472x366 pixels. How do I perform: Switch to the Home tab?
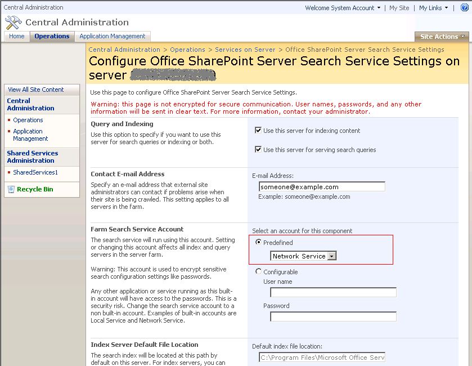click(16, 36)
